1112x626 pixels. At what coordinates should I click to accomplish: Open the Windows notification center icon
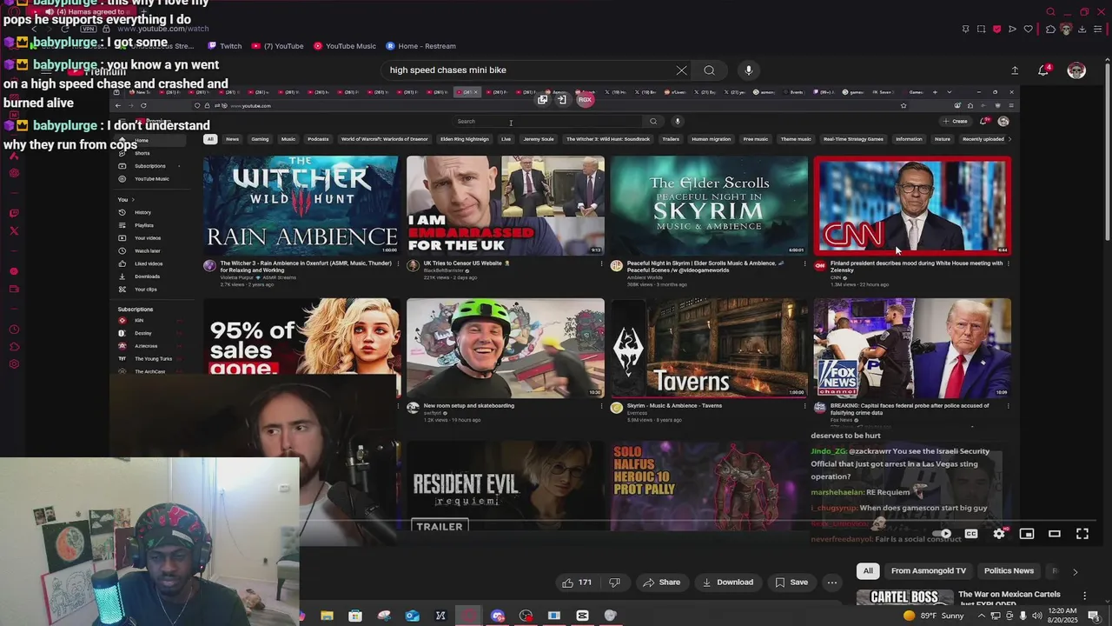click(1094, 616)
